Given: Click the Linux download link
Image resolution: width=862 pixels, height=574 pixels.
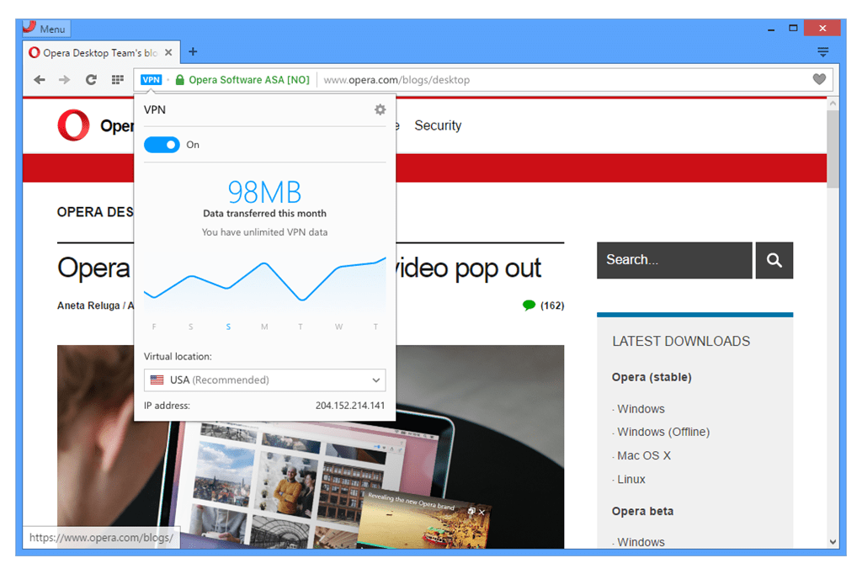Looking at the screenshot, I should (631, 479).
